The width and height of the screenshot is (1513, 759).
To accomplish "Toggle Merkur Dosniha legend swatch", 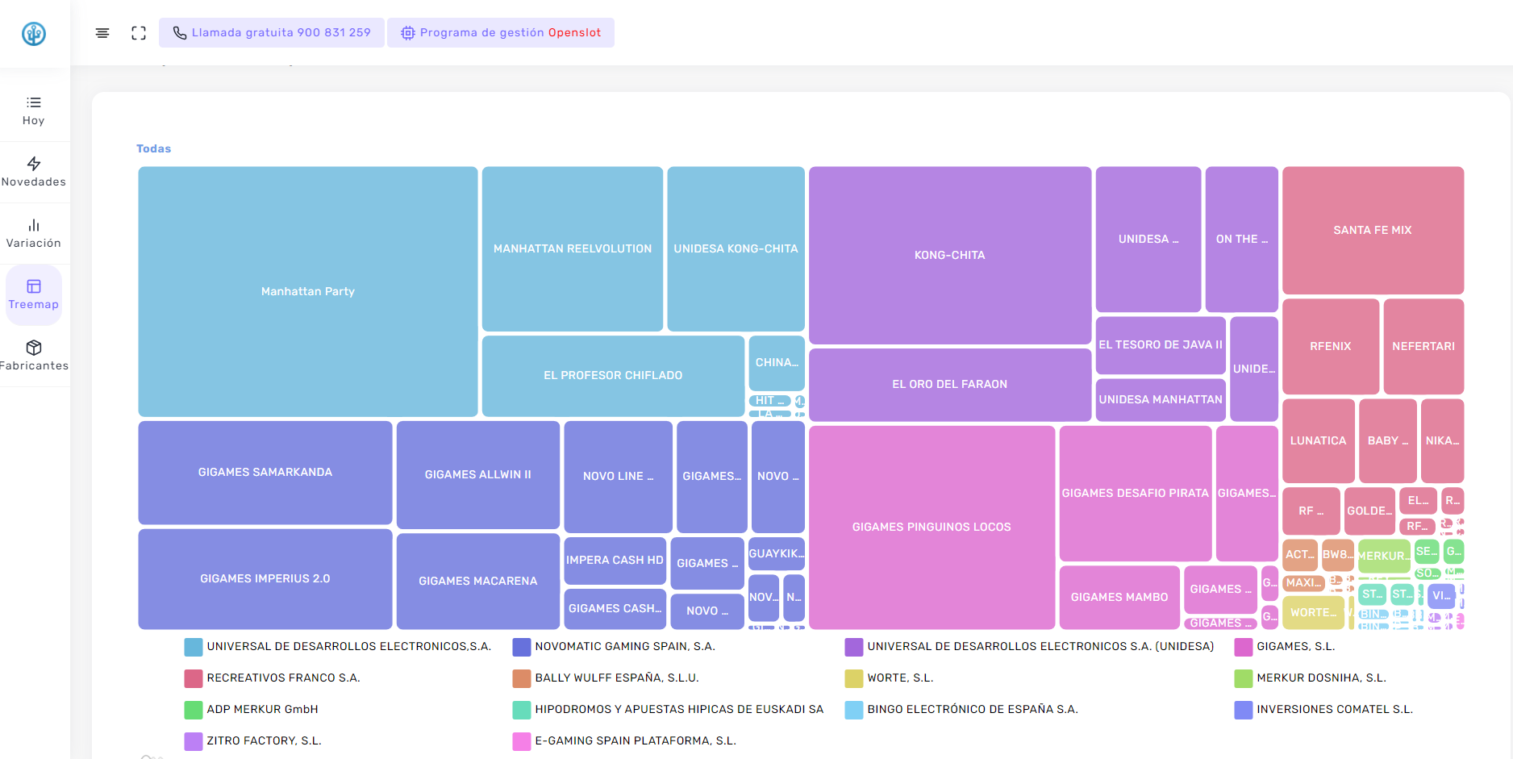I will [1244, 678].
